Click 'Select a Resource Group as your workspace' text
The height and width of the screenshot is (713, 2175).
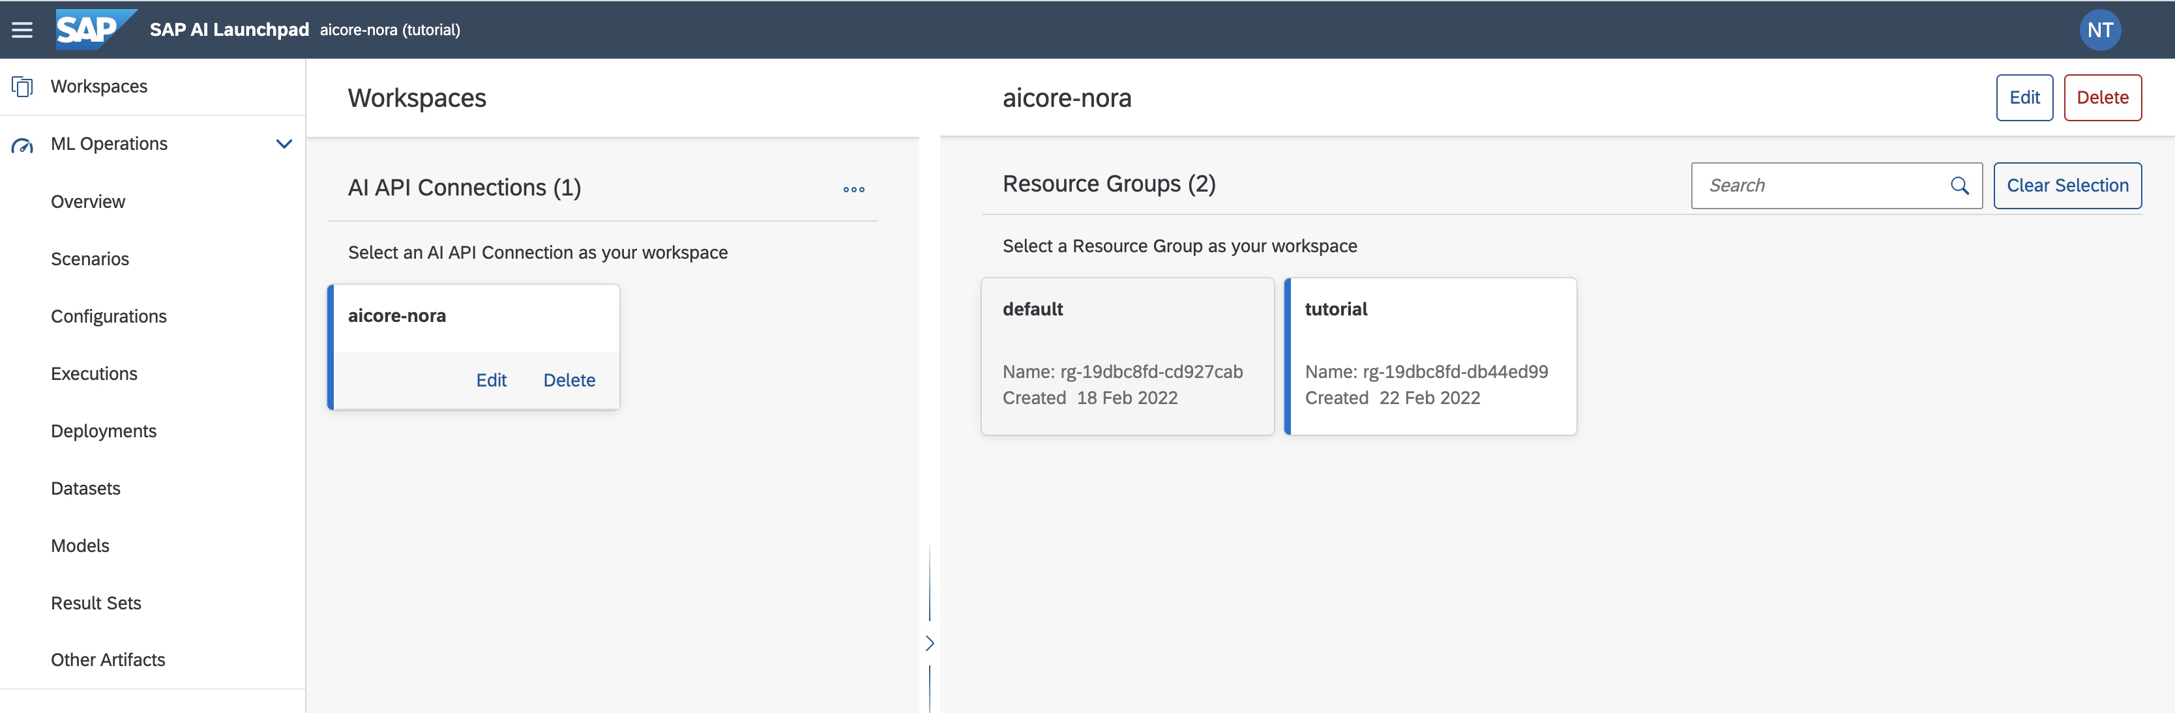tap(1179, 246)
